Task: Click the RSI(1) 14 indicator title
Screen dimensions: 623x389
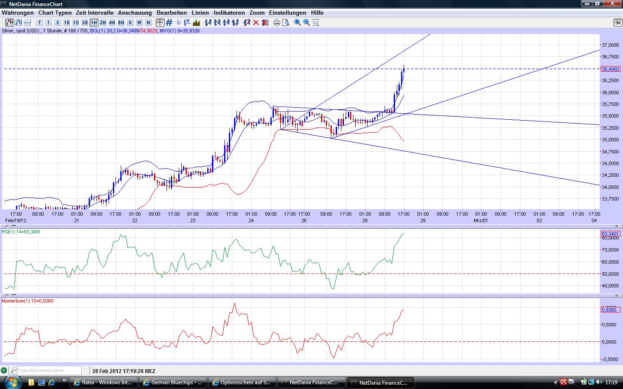Action: [x=21, y=232]
